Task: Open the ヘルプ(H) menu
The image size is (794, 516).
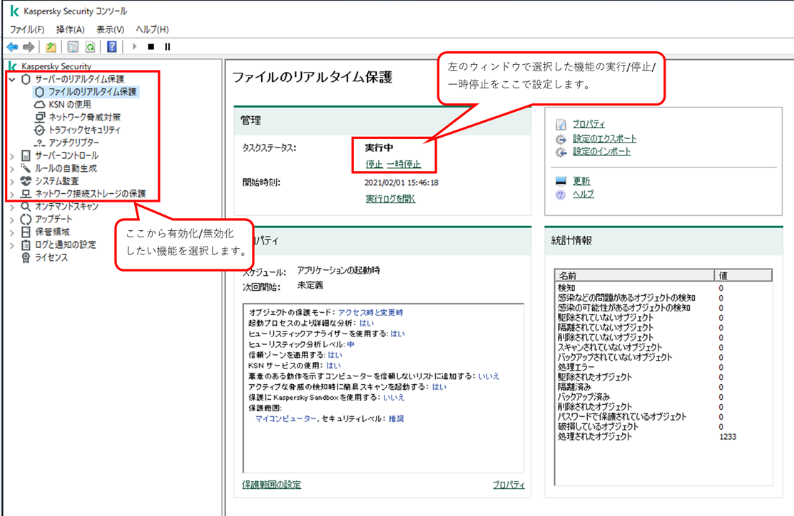Action: click(153, 29)
